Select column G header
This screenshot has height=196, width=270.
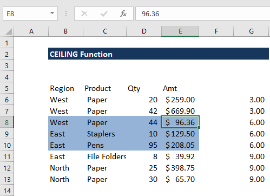[251, 31]
